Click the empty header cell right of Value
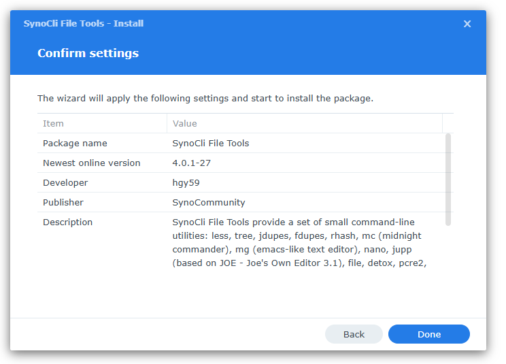 click(x=448, y=123)
